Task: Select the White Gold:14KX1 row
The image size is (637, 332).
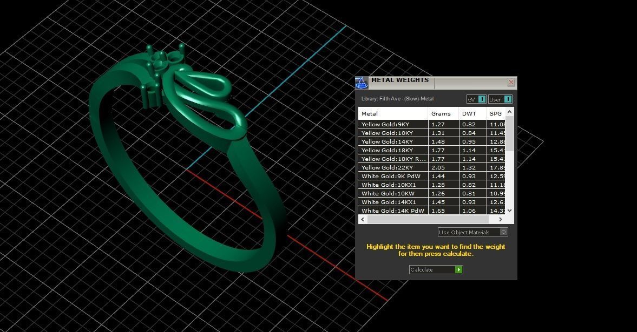Action: pos(432,202)
